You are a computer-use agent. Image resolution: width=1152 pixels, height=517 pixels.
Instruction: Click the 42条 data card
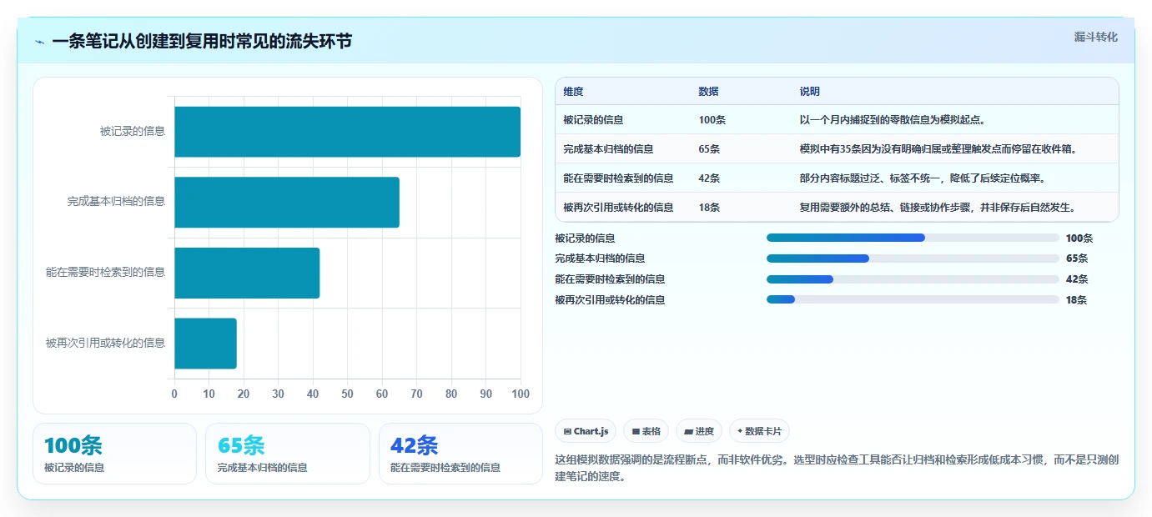460,454
